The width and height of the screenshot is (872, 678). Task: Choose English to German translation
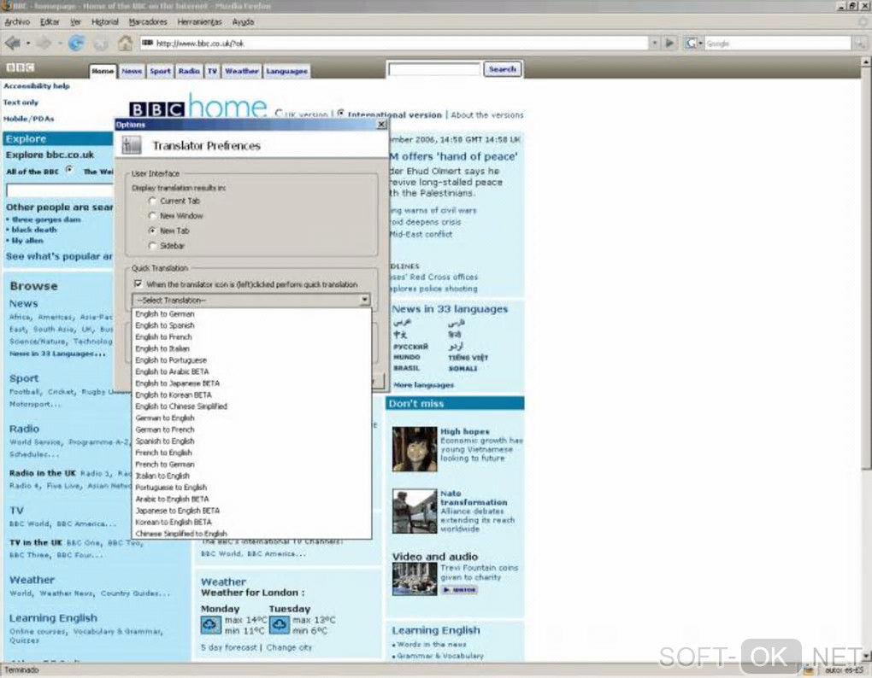pyautogui.click(x=252, y=313)
